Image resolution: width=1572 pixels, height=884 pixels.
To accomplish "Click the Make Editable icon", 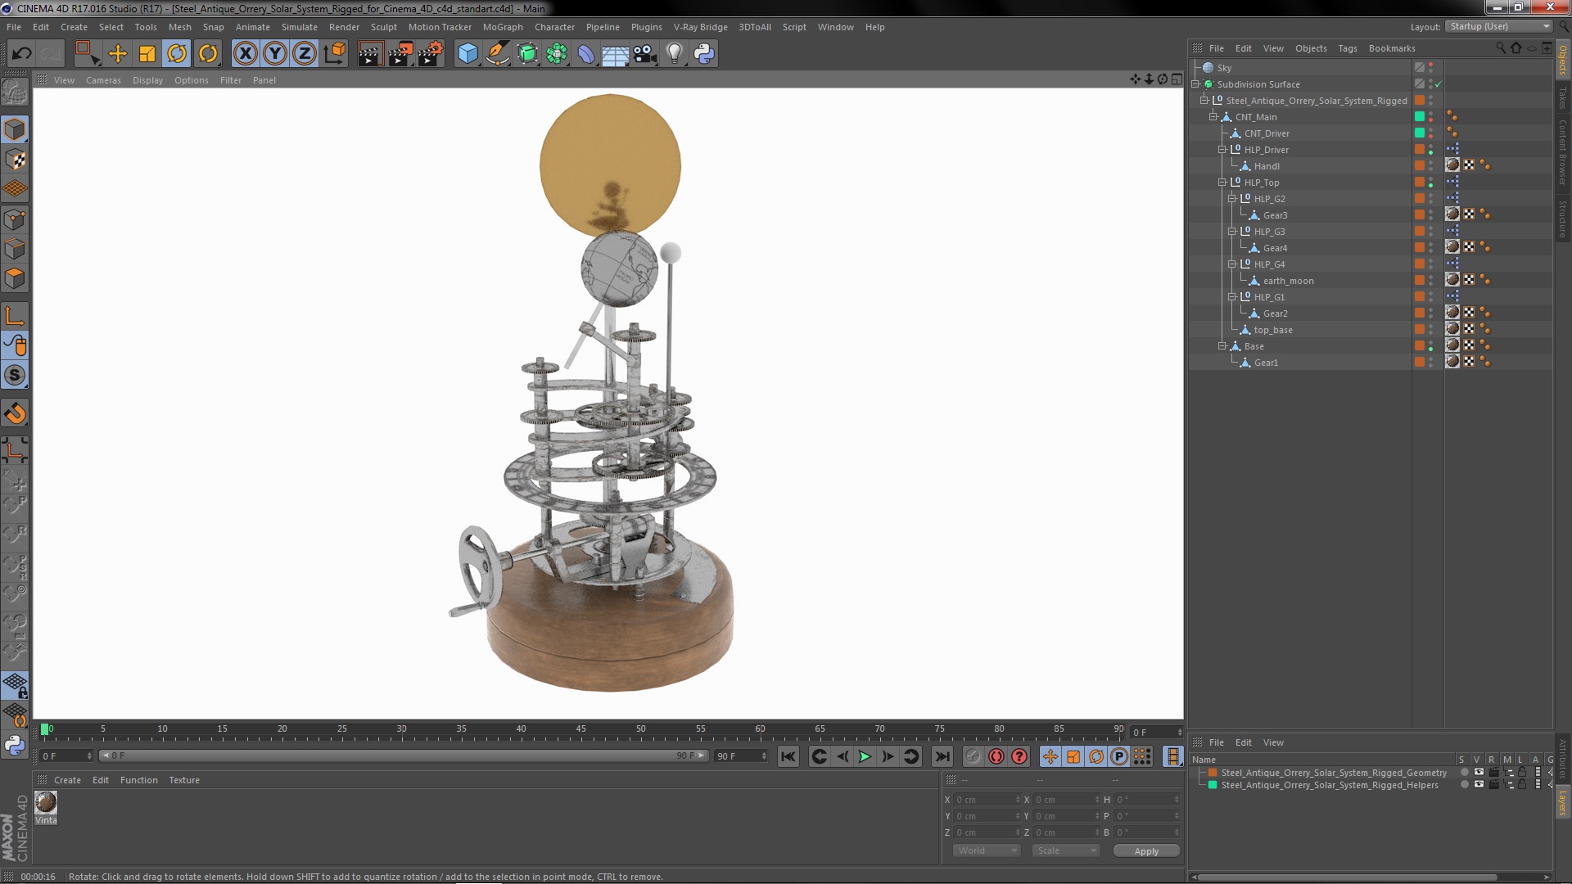I will point(15,92).
